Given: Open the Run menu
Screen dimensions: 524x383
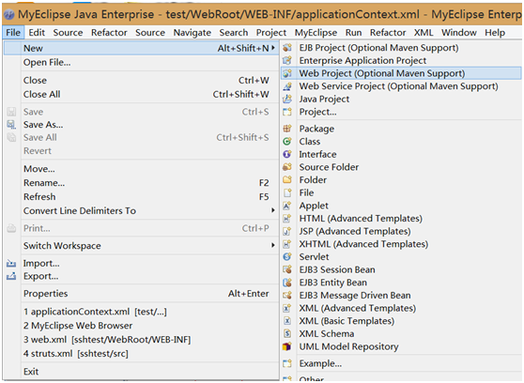Looking at the screenshot, I should pos(354,33).
